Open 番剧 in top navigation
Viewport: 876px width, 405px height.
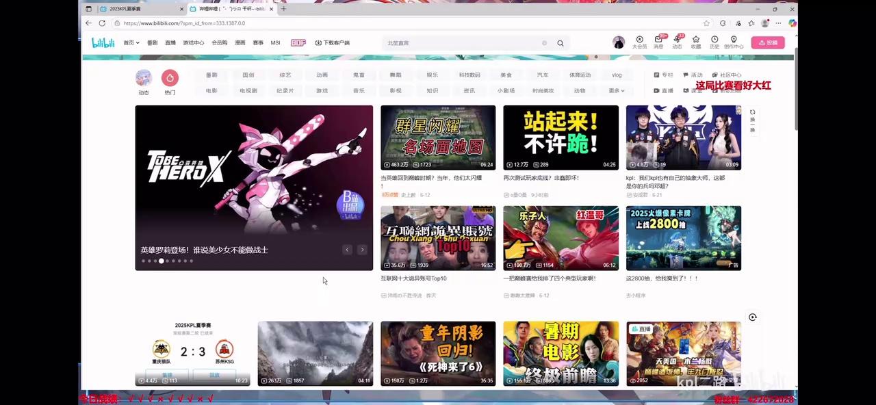pos(153,42)
